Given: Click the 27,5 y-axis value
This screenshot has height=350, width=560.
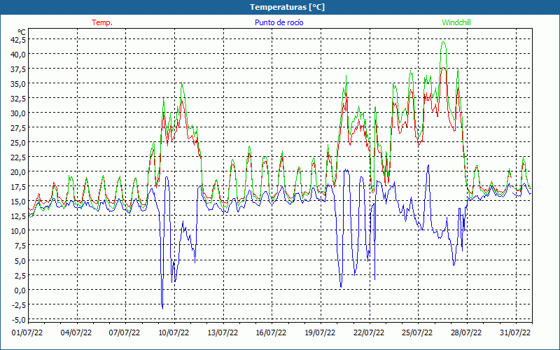Looking at the screenshot, I should tap(18, 128).
